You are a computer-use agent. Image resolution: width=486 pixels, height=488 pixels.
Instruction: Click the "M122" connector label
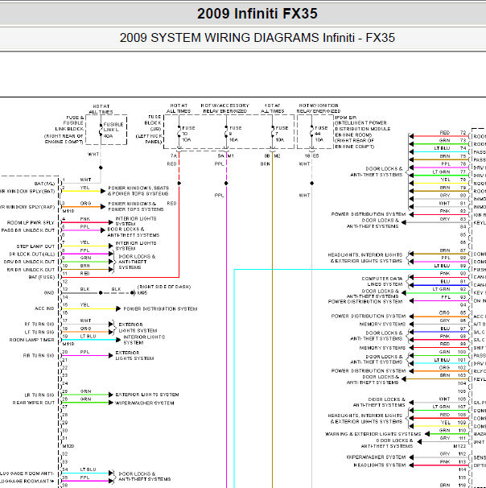pos(459,446)
